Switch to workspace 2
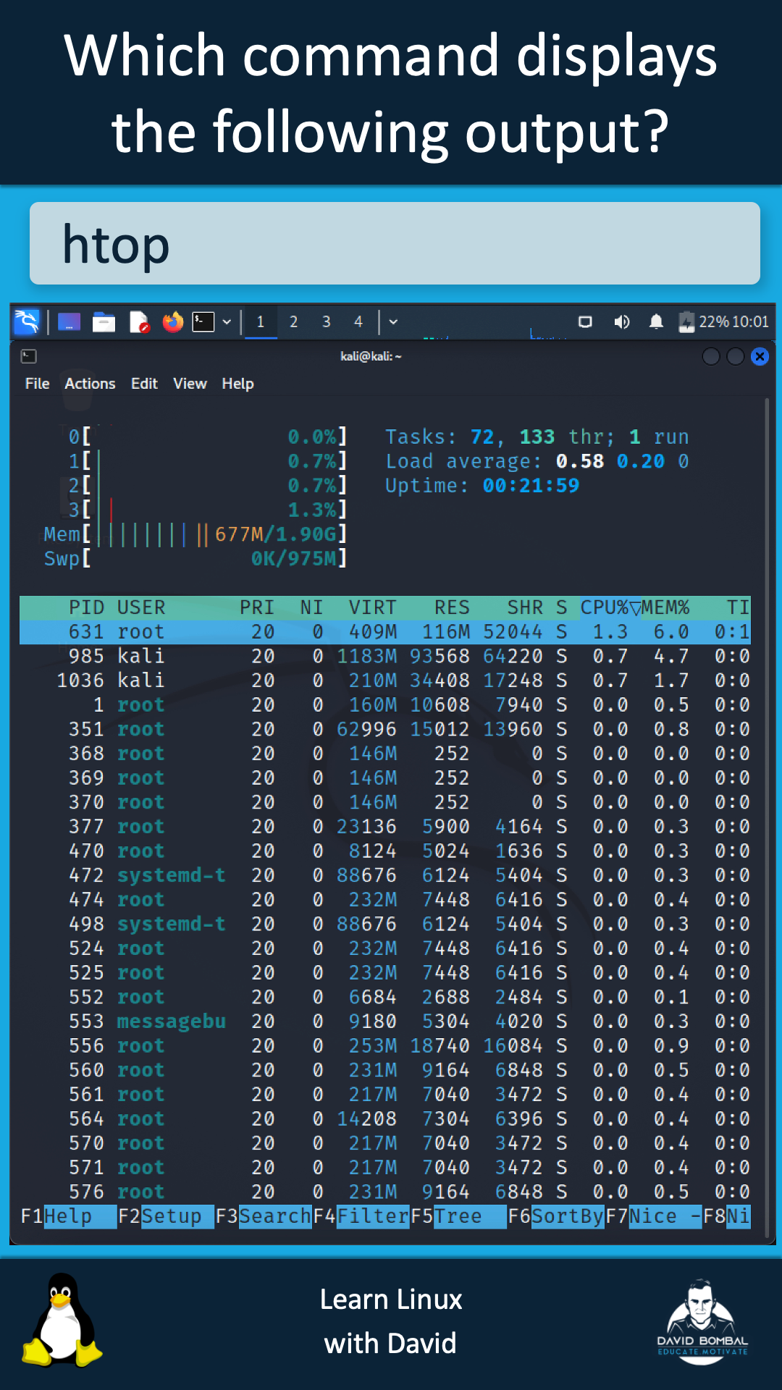This screenshot has height=1390, width=782. [x=293, y=321]
